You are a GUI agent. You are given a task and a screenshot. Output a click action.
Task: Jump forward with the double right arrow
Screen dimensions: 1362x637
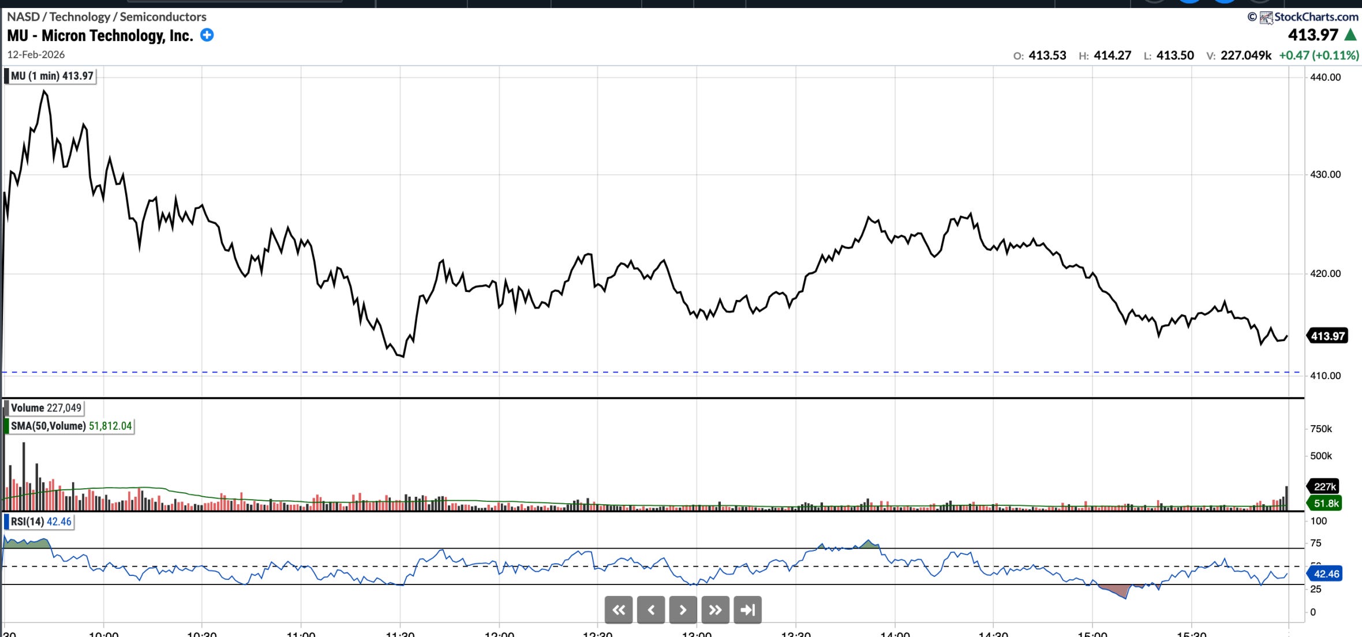click(x=715, y=610)
